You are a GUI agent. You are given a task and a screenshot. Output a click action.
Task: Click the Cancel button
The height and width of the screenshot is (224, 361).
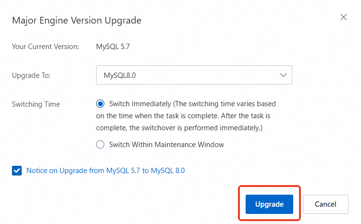click(325, 204)
